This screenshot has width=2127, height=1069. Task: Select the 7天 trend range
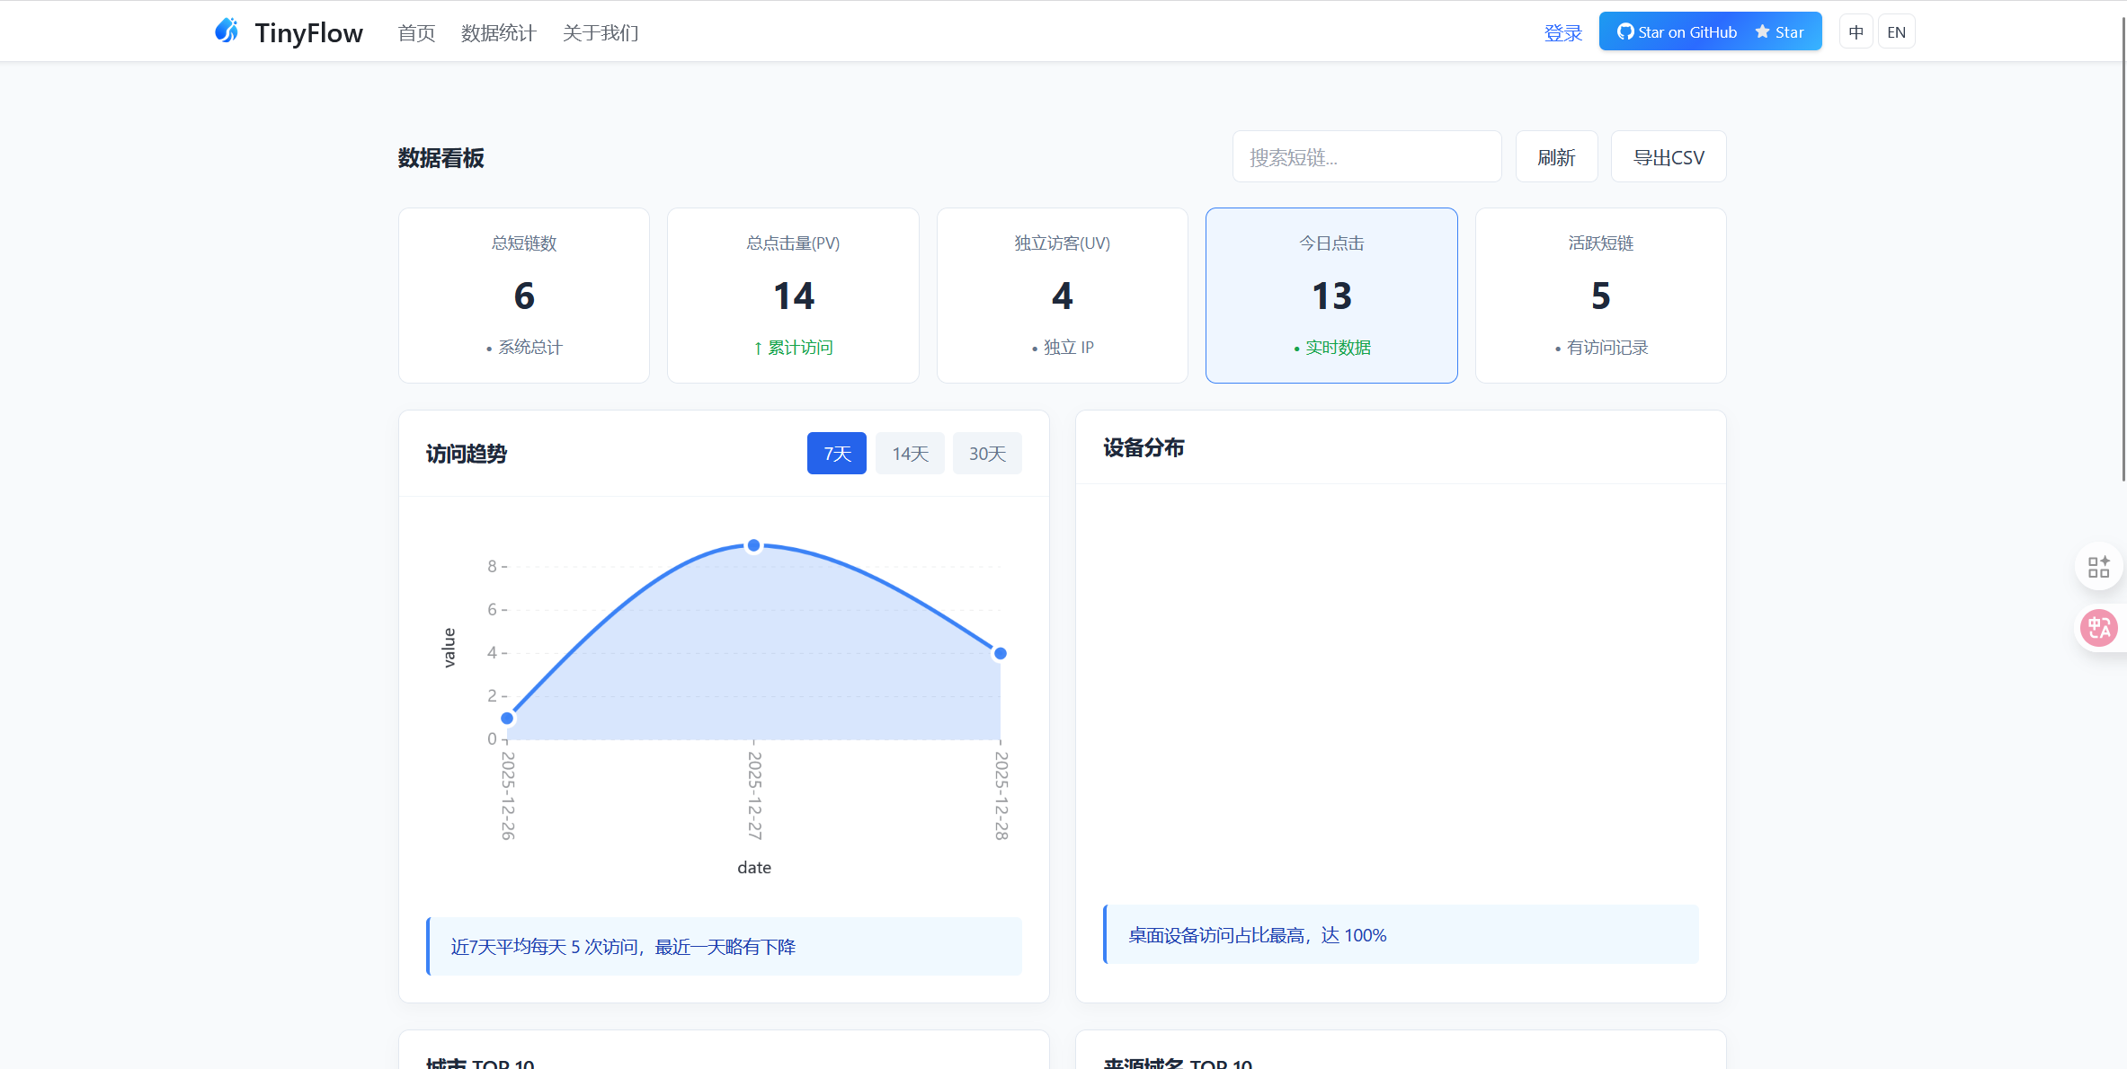pos(836,454)
